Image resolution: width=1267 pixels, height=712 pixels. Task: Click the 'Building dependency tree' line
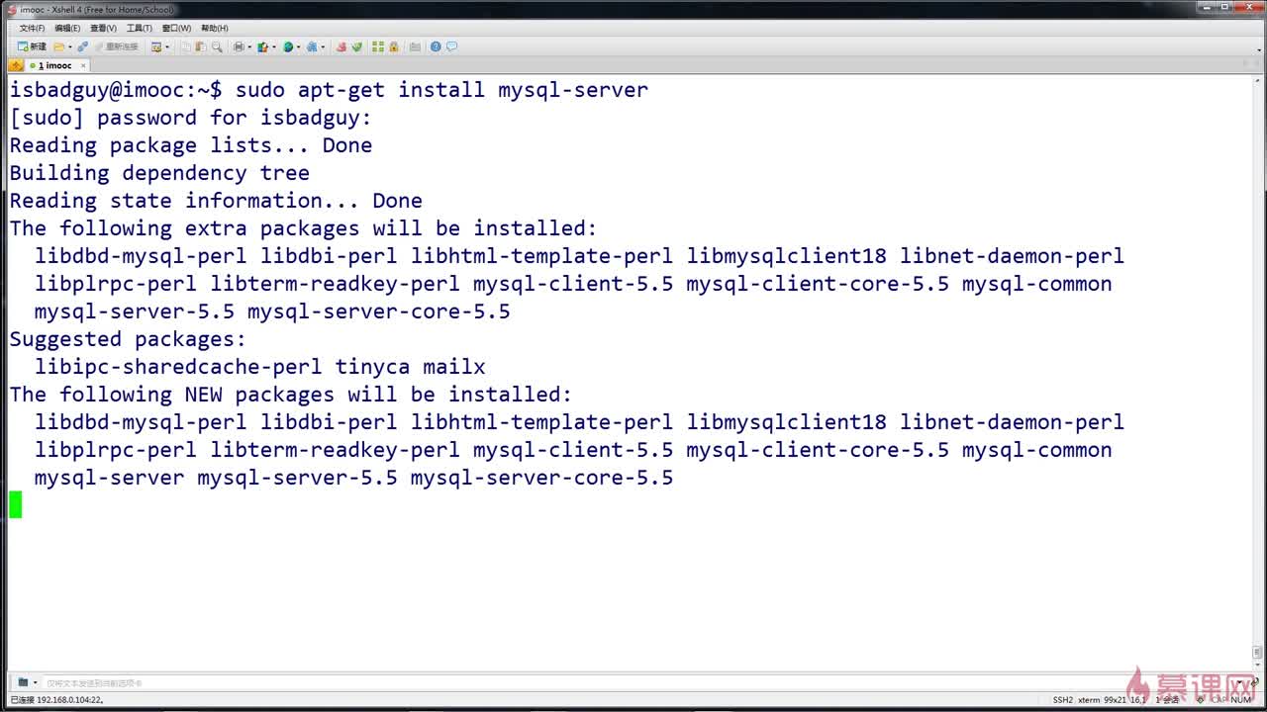[x=159, y=173]
